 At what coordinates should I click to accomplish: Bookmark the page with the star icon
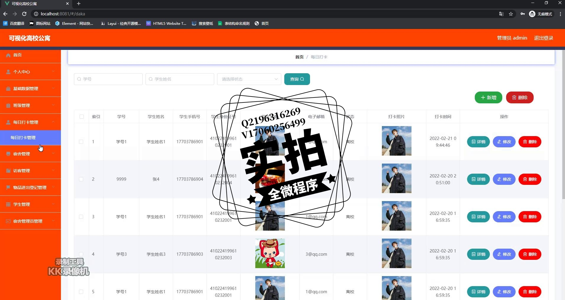[511, 14]
